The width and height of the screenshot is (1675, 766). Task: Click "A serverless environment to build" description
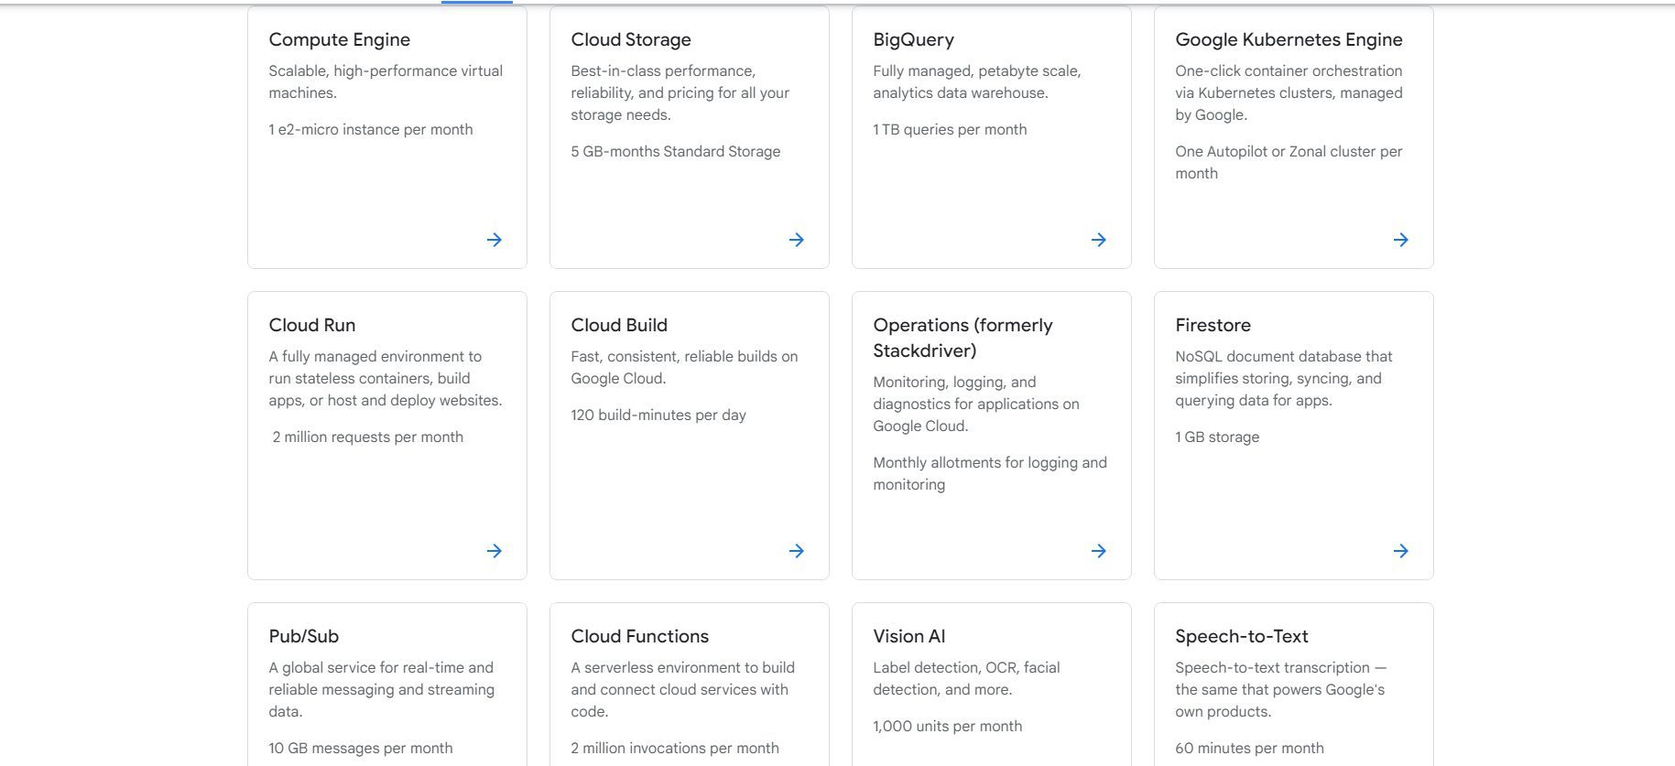click(x=683, y=689)
